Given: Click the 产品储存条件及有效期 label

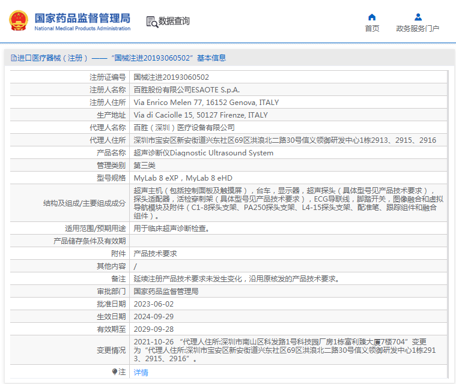Looking at the screenshot, I should pos(90,241).
